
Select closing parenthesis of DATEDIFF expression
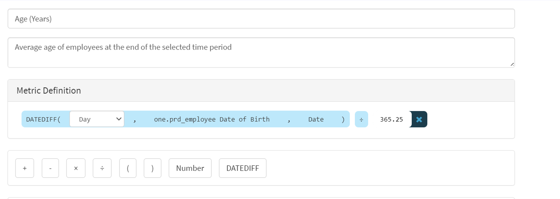coord(343,119)
